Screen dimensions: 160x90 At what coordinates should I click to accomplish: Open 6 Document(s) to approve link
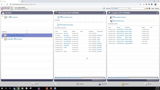[x=119, y=17]
